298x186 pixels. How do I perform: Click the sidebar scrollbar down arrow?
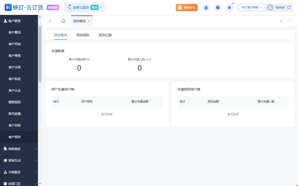(40, 184)
